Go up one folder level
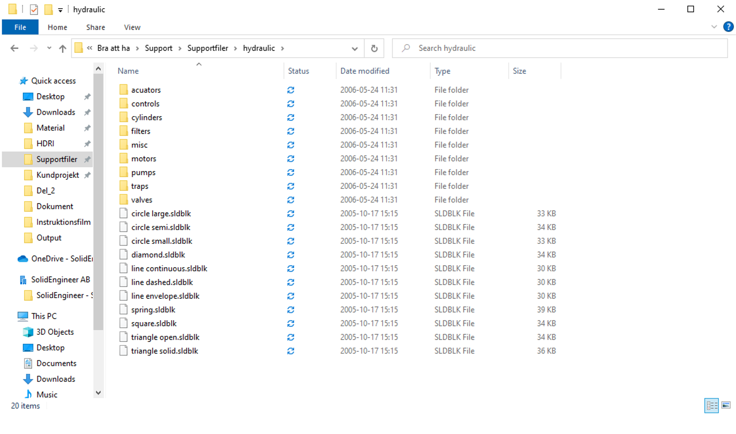 (x=63, y=48)
